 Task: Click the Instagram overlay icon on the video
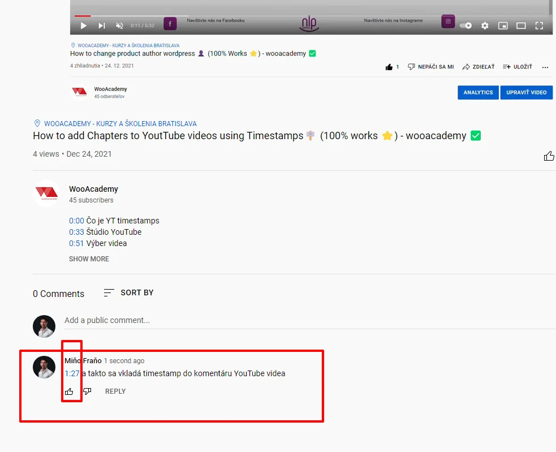(447, 21)
